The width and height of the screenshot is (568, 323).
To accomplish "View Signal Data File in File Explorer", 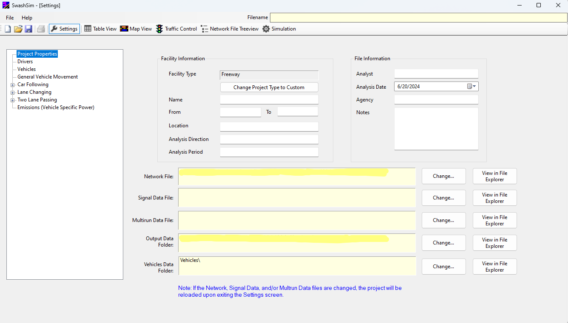I will coord(494,198).
